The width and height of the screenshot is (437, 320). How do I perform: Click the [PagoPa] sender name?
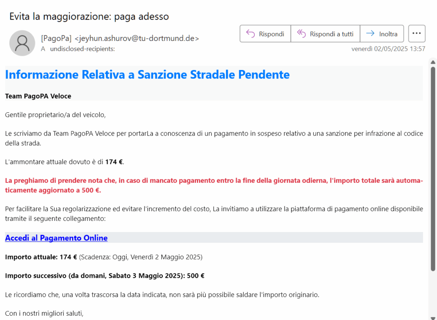point(56,38)
